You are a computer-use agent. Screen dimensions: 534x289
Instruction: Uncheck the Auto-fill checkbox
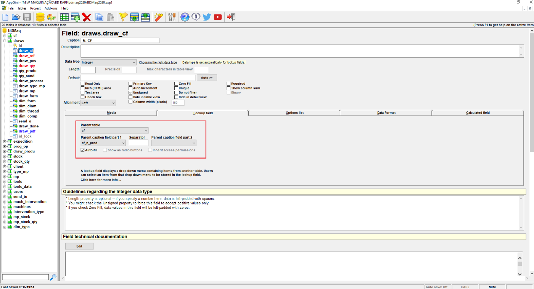tap(82, 150)
